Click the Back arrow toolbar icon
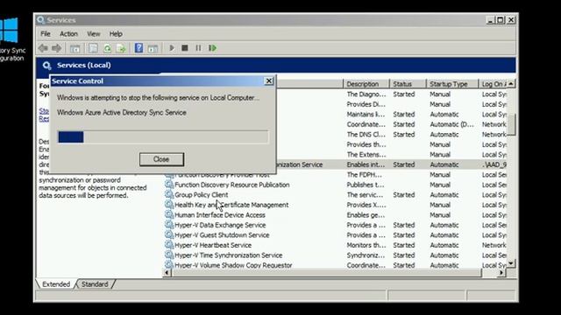561x315 pixels. pos(43,48)
